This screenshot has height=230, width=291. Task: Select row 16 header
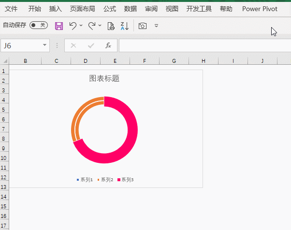point(4,216)
